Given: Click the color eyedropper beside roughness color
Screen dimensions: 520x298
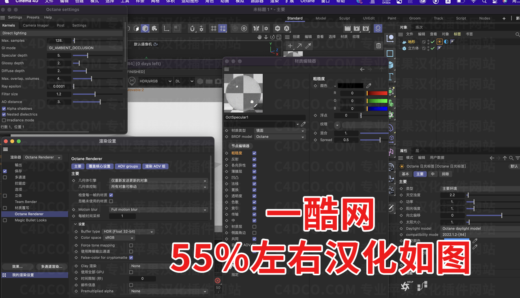Looking at the screenshot, I should 368,86.
